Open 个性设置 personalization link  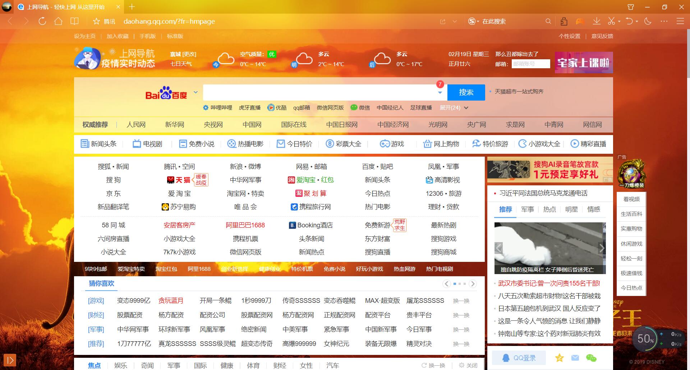pos(570,36)
